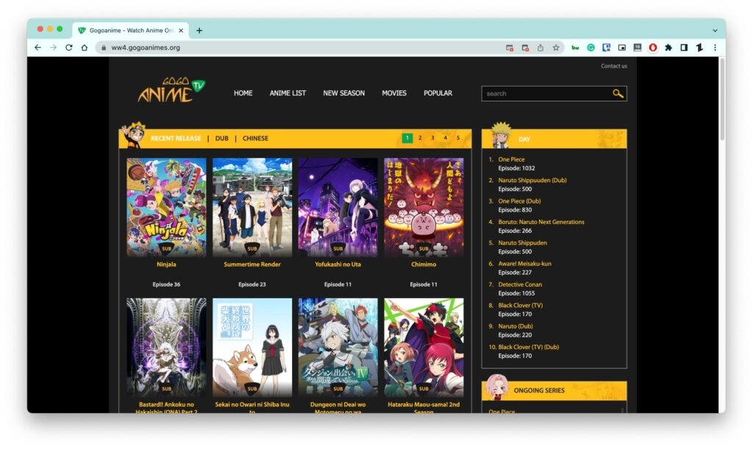The height and width of the screenshot is (449, 753).
Task: Open the Bastard!! Ankoku no Hakaishin poster
Action: [167, 348]
